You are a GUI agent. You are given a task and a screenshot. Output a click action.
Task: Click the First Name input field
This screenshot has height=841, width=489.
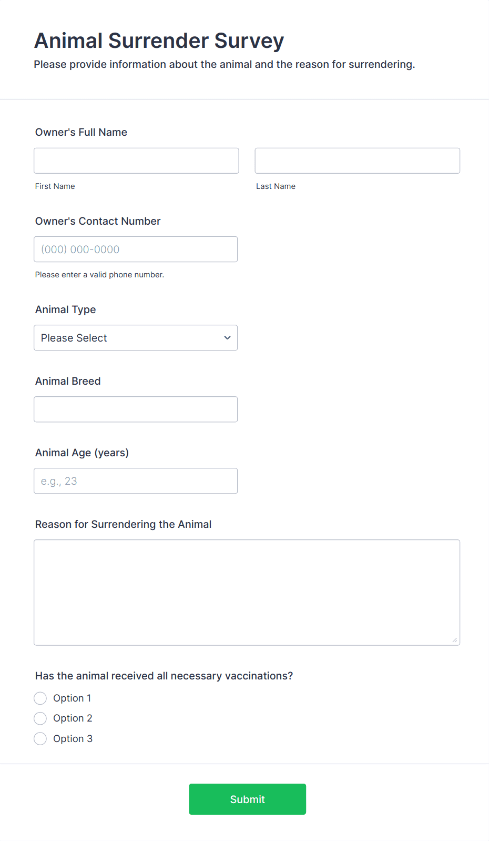(x=136, y=161)
